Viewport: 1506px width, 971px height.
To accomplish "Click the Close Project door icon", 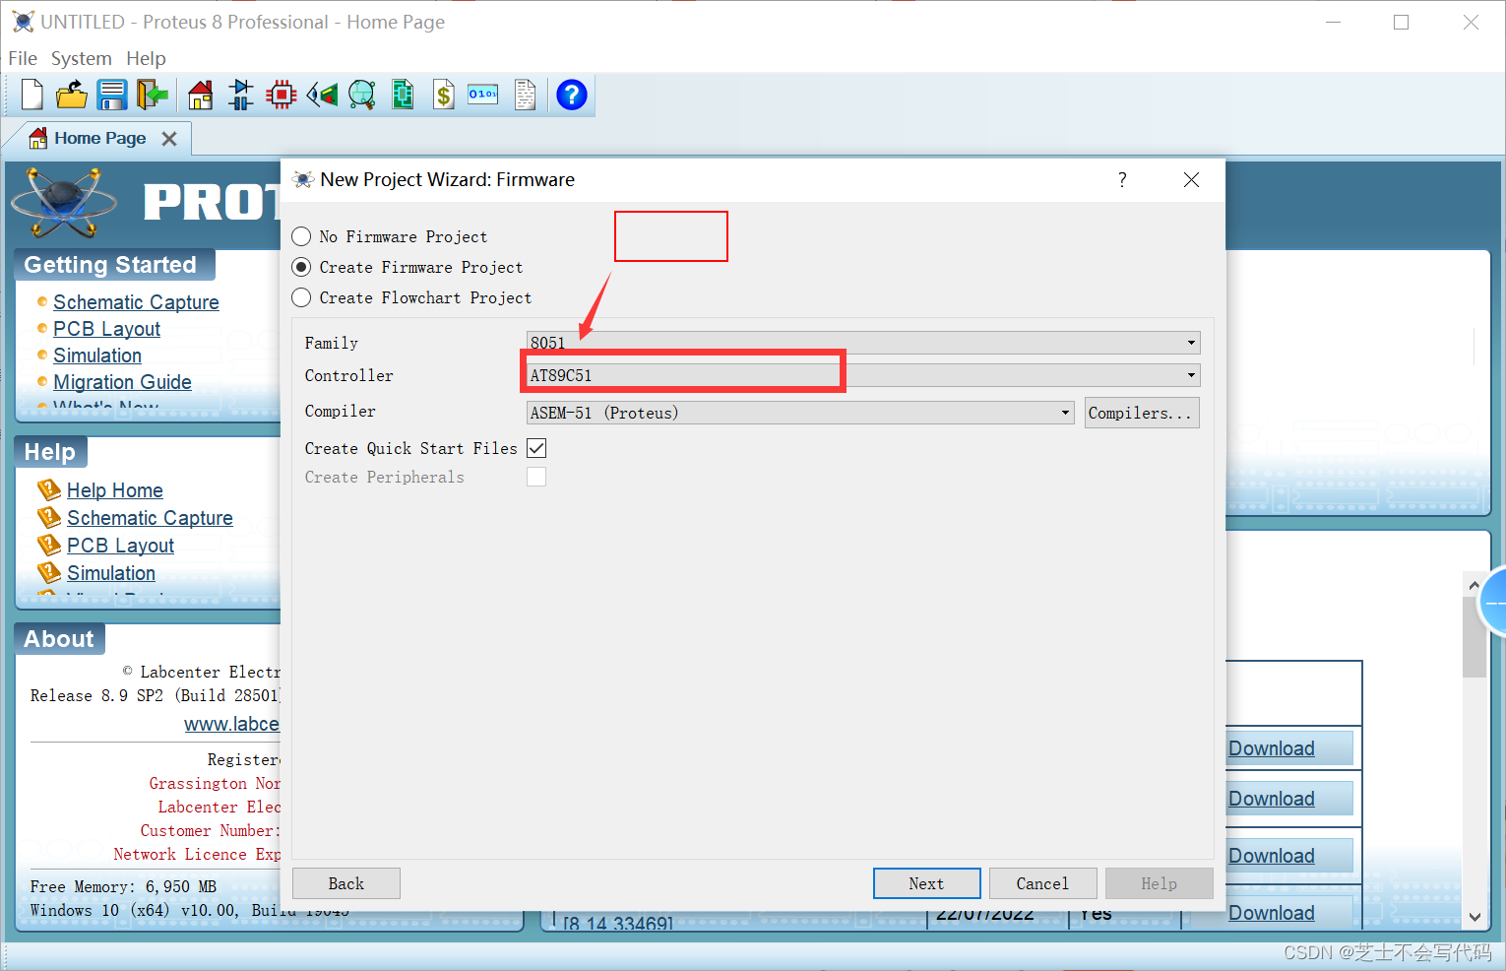I will (152, 95).
